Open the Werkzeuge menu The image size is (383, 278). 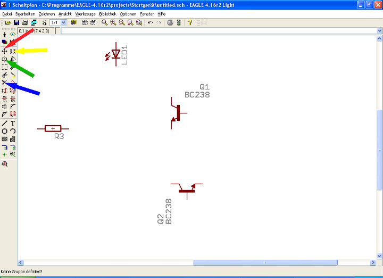[x=85, y=13]
